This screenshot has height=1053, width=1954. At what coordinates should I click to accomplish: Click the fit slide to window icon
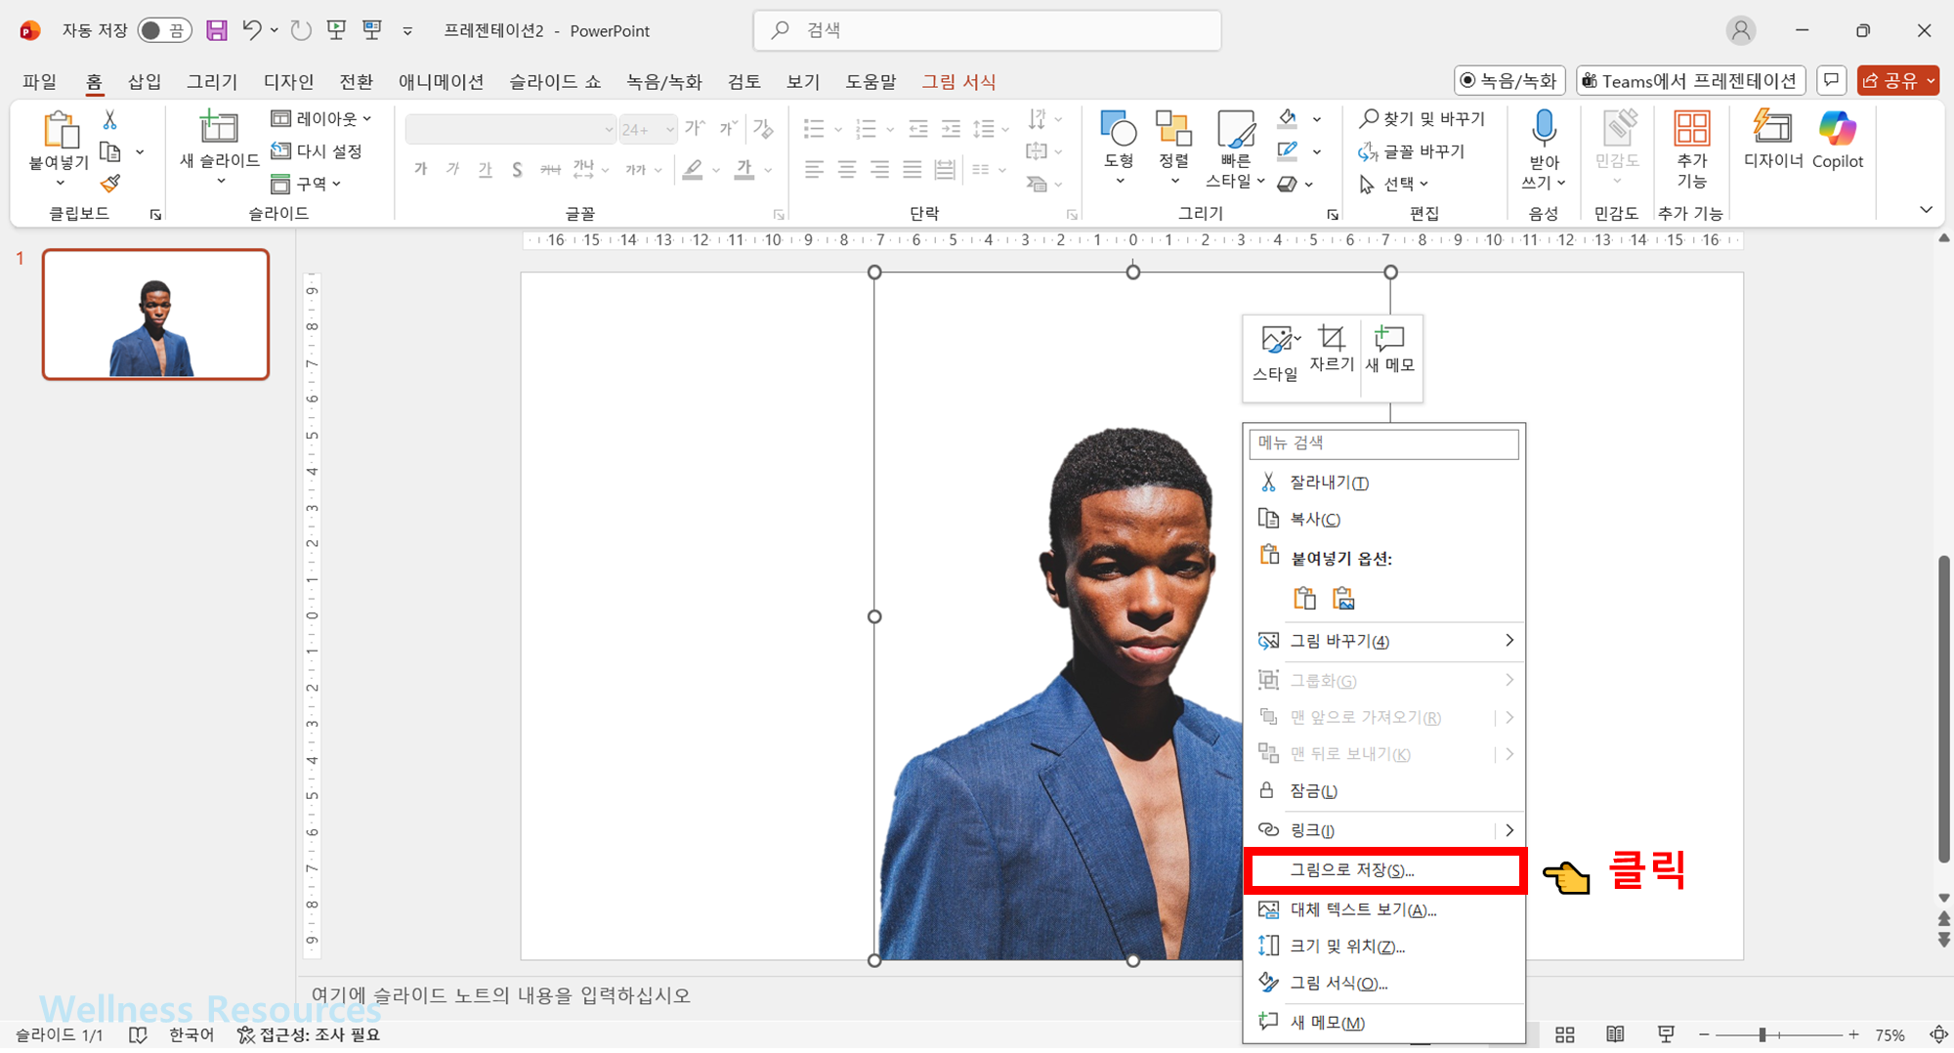1939,1034
